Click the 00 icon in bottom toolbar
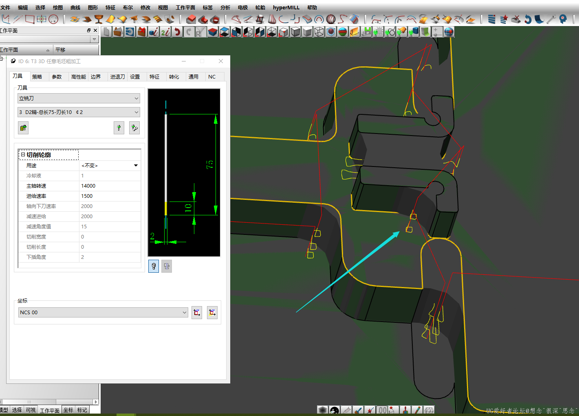The height and width of the screenshot is (416, 579). point(382,410)
